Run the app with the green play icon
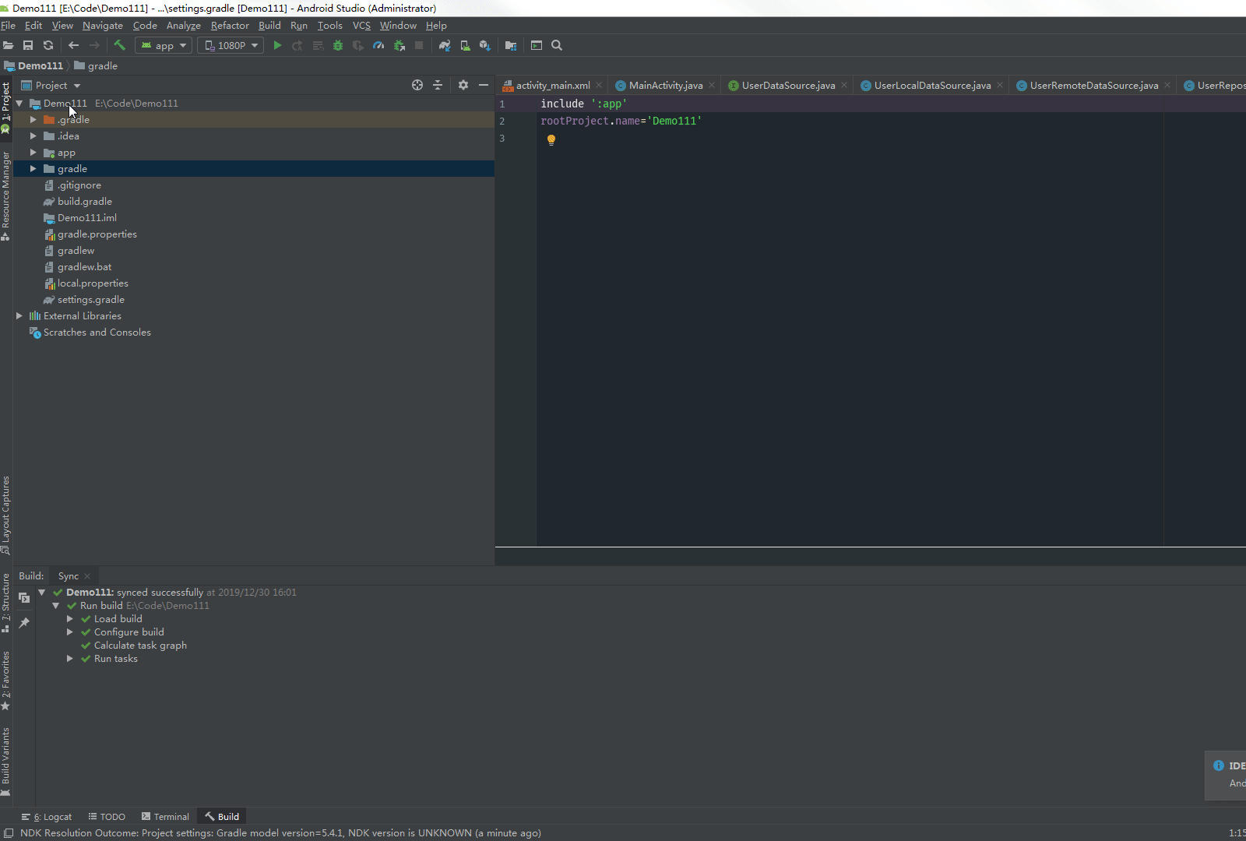Viewport: 1246px width, 841px height. [277, 45]
